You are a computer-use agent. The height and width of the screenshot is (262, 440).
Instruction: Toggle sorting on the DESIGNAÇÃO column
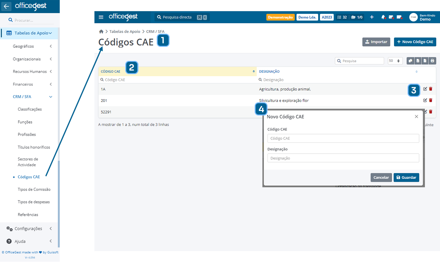pos(417,71)
